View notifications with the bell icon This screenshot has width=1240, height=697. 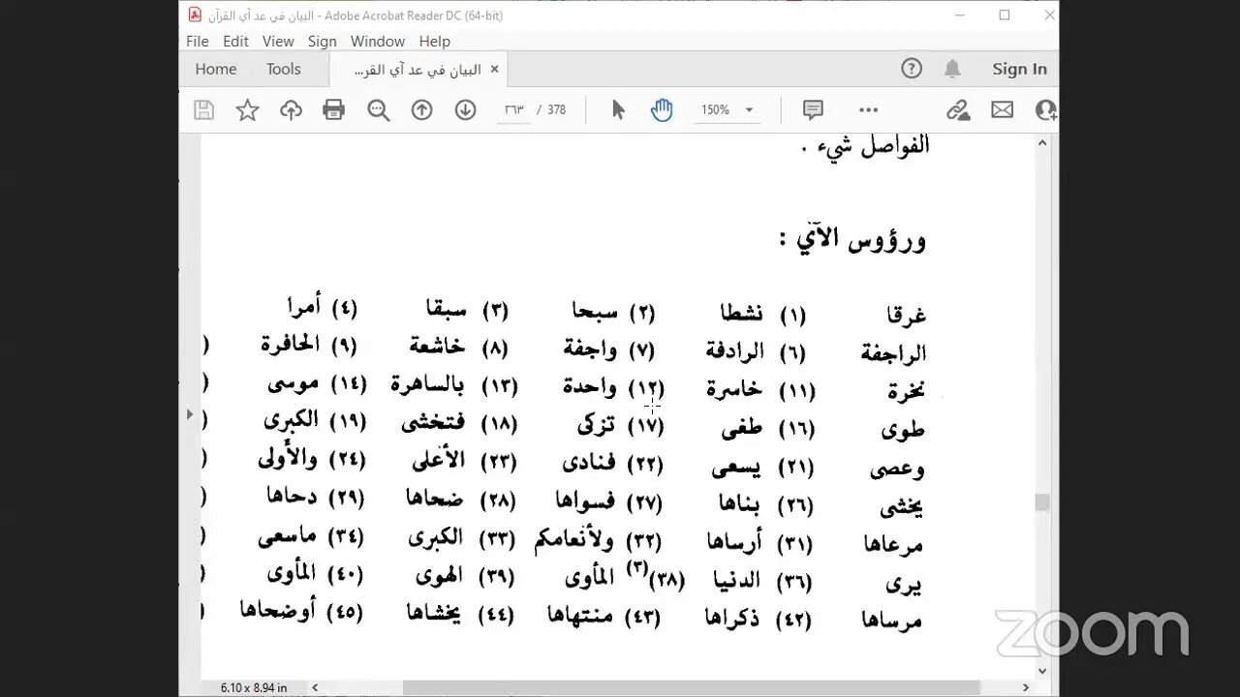[952, 69]
